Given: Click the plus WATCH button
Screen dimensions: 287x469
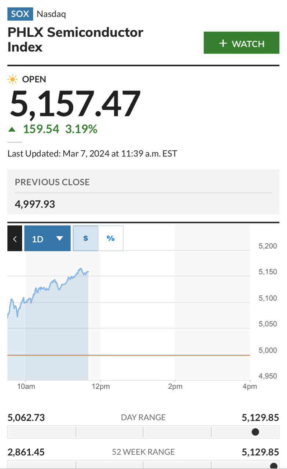Looking at the screenshot, I should coord(242,43).
